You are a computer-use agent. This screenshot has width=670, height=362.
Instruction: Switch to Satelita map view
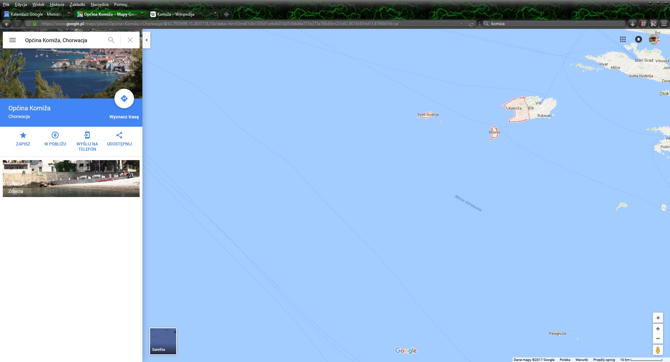tap(163, 341)
